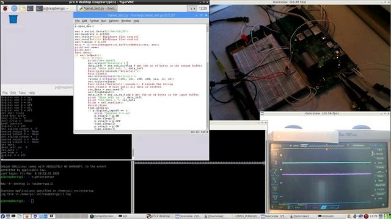The image size is (391, 219).
Task: Click the second launcher icon in host taskbar
Action: click(x=8, y=217)
